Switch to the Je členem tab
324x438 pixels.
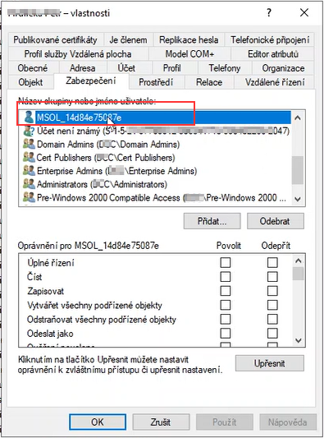pyautogui.click(x=128, y=40)
